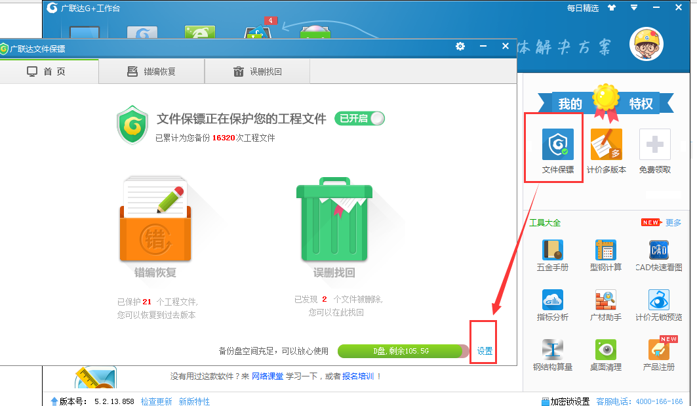This screenshot has width=697, height=406.
Task: Click the shirt skin icon in G+工作台 title bar
Action: [612, 8]
